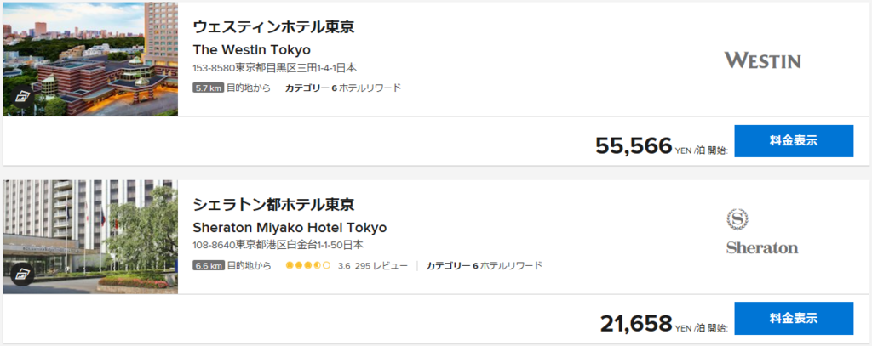Click the 6.6 km distance badge
Screen dimensions: 872x346
click(x=209, y=265)
